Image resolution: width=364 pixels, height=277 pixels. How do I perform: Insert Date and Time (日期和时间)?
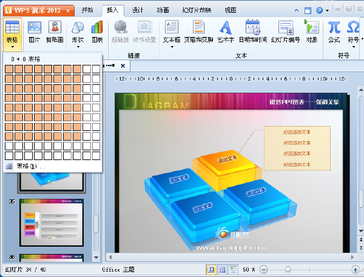click(x=252, y=31)
